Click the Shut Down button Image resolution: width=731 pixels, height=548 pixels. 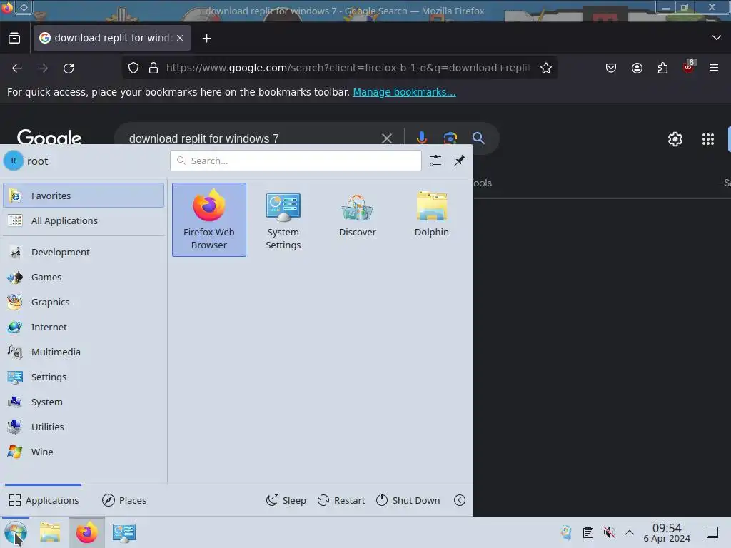point(408,500)
